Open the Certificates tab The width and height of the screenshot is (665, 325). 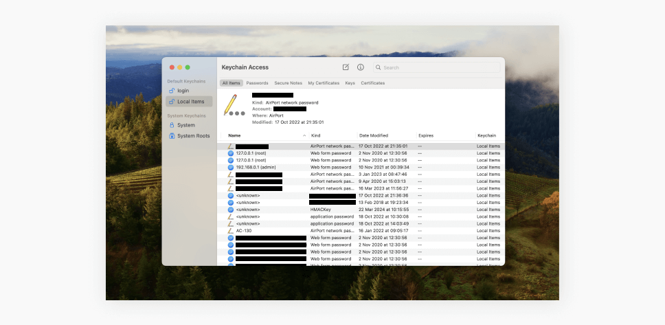373,83
